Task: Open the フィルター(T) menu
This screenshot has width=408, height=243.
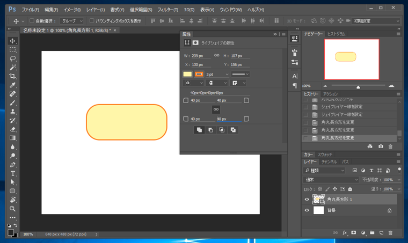Action: tap(167, 10)
